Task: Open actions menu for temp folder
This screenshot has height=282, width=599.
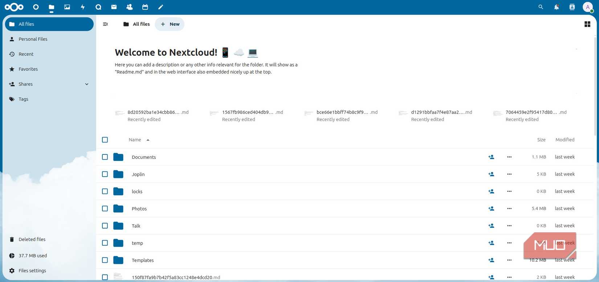Action: (x=509, y=243)
